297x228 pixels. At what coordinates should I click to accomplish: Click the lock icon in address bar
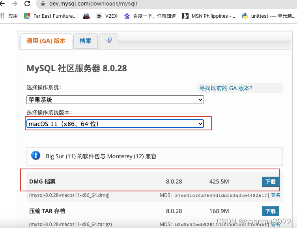click(43, 4)
